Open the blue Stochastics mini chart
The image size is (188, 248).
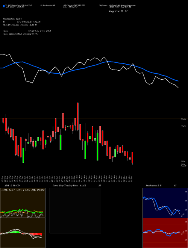coord(165,203)
